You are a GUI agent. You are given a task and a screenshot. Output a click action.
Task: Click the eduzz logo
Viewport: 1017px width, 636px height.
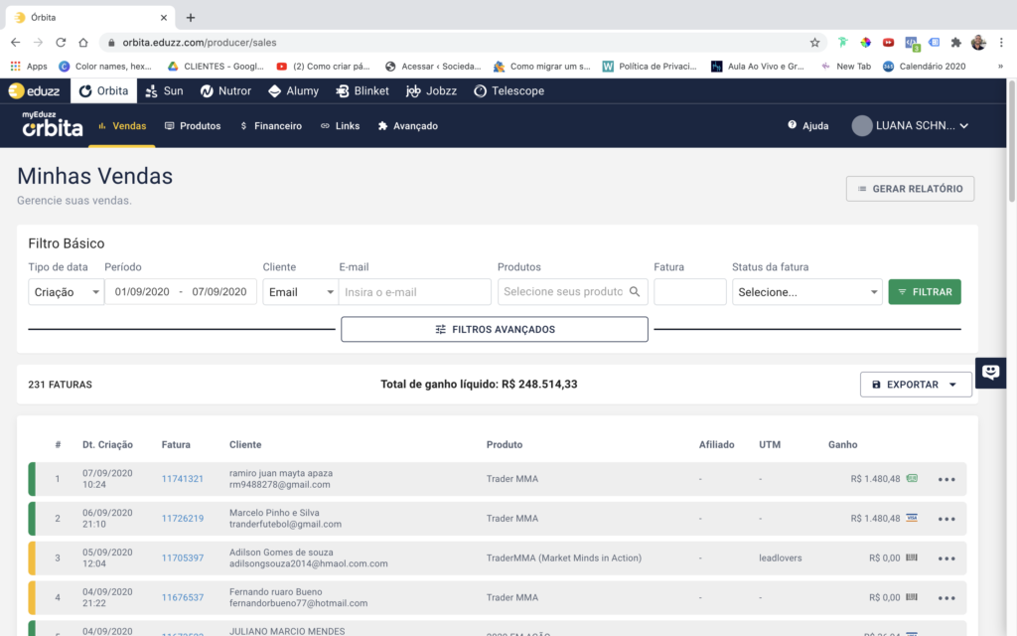coord(35,90)
